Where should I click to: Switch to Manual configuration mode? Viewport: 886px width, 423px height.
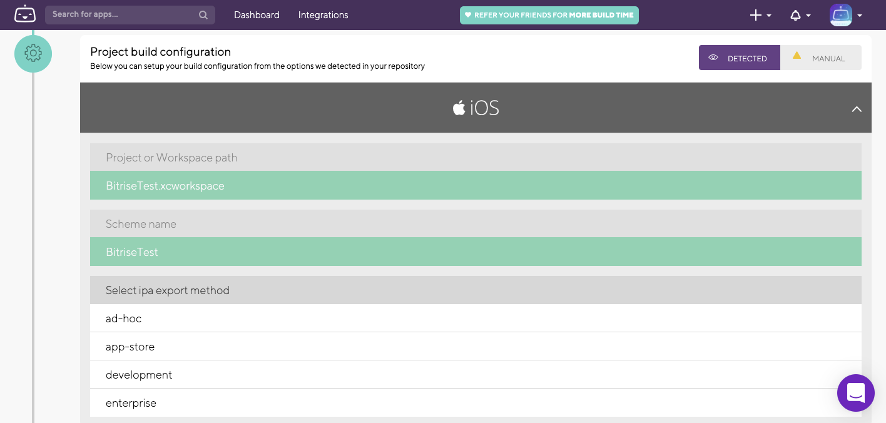tap(821, 58)
